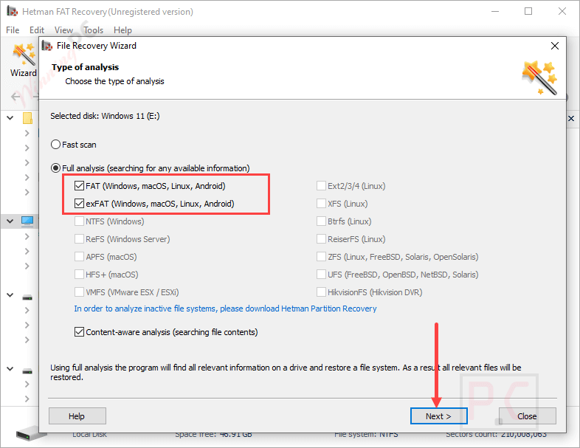Expand the first child under lower drive
Viewport: 580px width, 448px height.
point(27,384)
